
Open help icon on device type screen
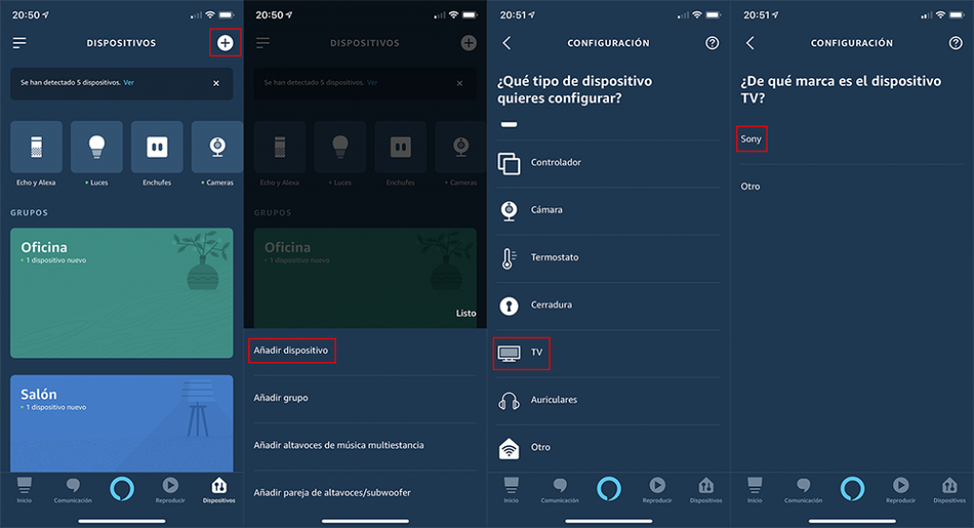point(711,43)
